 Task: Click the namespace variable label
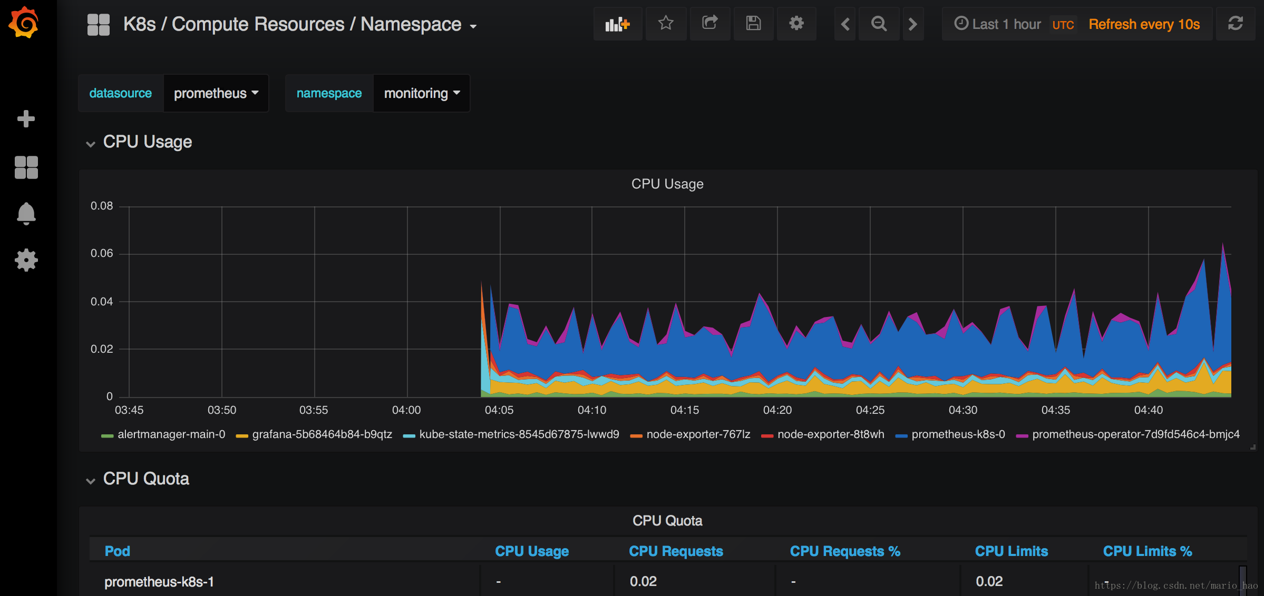click(329, 93)
